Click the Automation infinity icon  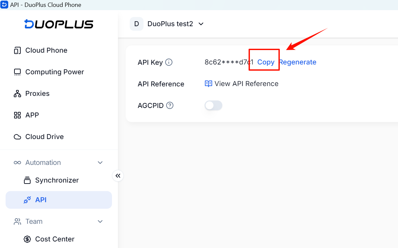click(17, 163)
